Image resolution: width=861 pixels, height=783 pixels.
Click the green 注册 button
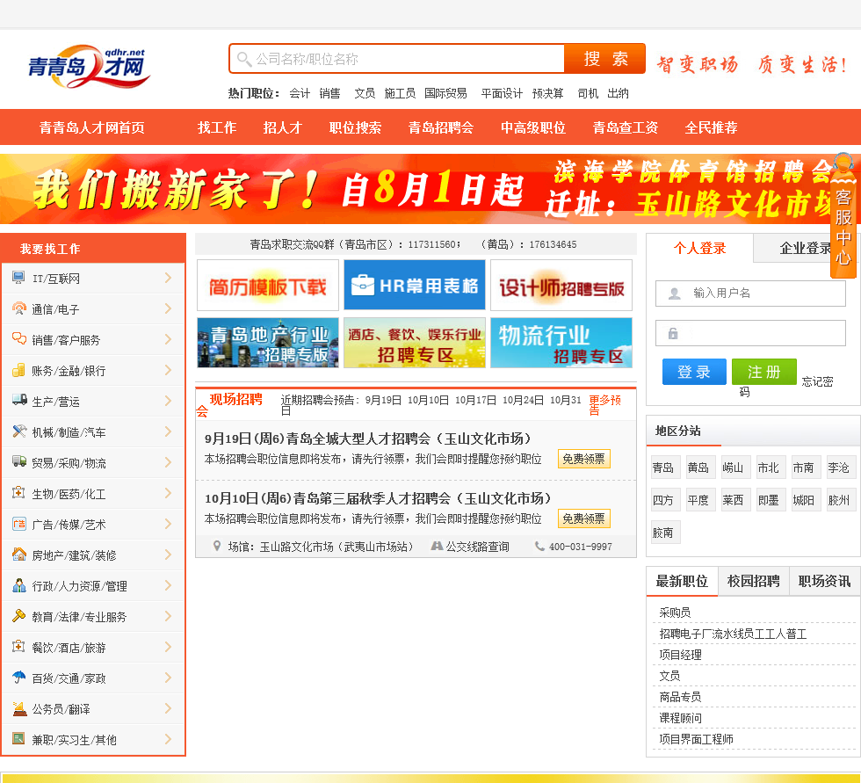pyautogui.click(x=763, y=372)
